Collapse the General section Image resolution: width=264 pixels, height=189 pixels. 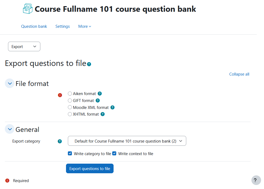pos(10,129)
